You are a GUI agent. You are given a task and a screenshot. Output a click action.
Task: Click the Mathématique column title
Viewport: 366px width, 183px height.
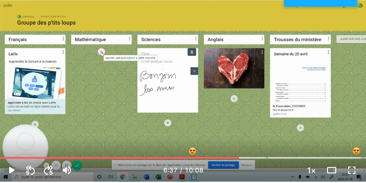pyautogui.click(x=90, y=39)
